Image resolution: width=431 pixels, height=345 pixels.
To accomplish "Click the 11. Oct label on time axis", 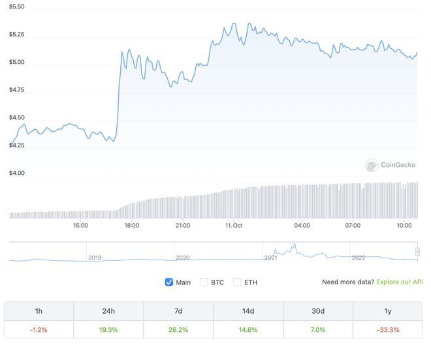I will point(234,225).
